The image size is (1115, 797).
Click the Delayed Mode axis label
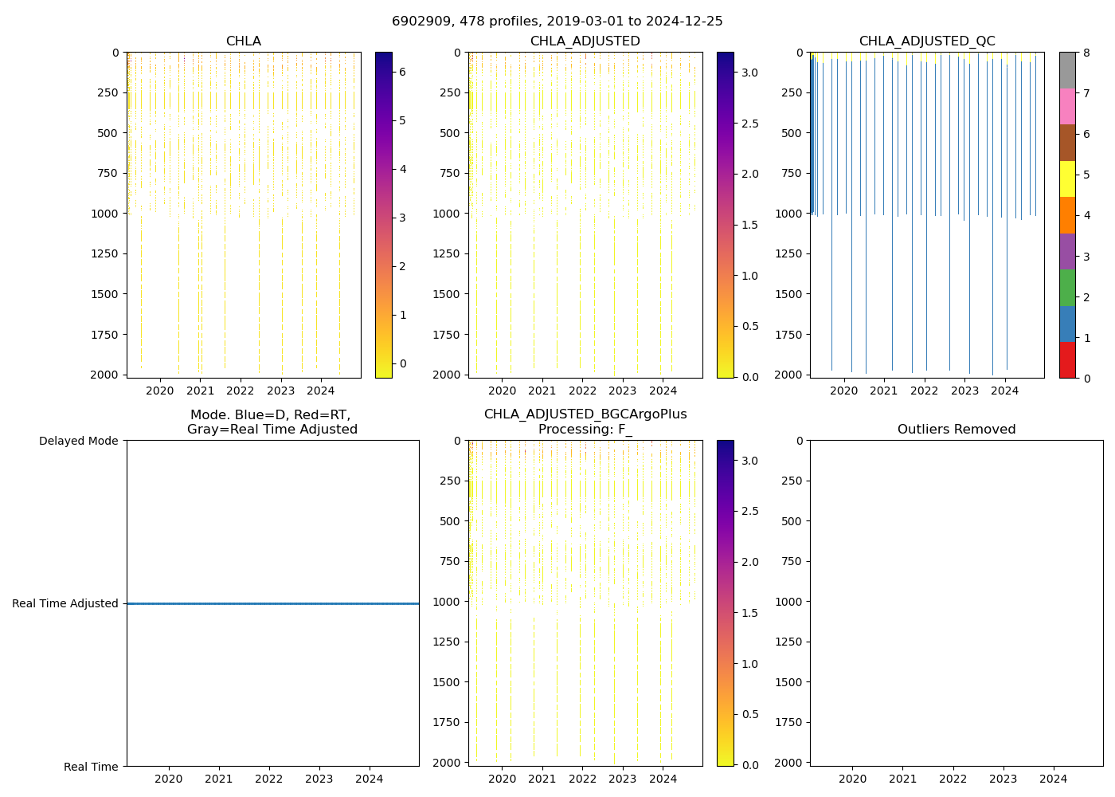coord(78,441)
